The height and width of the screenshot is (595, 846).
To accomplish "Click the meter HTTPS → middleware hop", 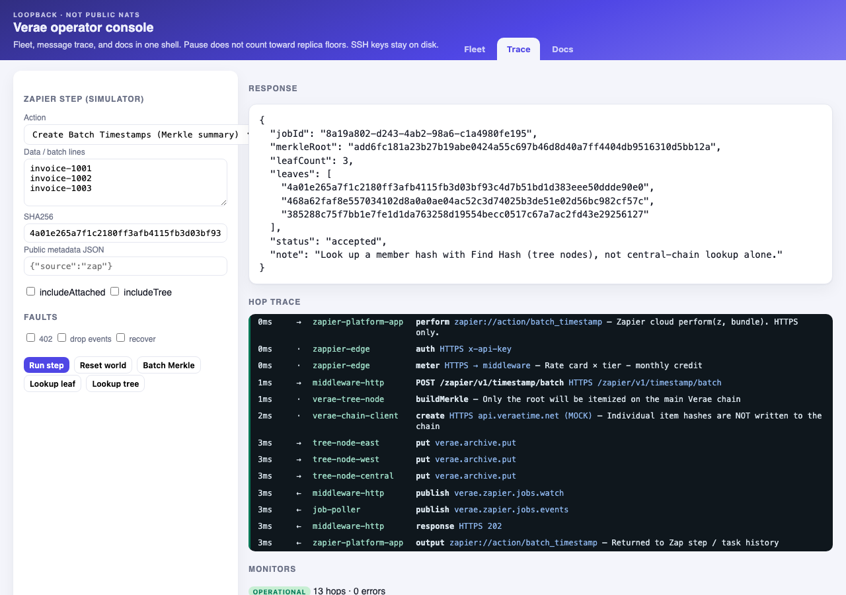I will (541, 366).
